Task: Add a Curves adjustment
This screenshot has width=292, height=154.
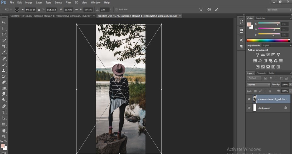Action: (x=268, y=55)
